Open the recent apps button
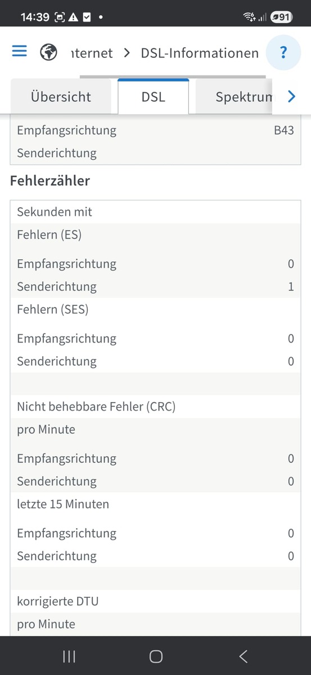The width and height of the screenshot is (311, 675). [69, 656]
